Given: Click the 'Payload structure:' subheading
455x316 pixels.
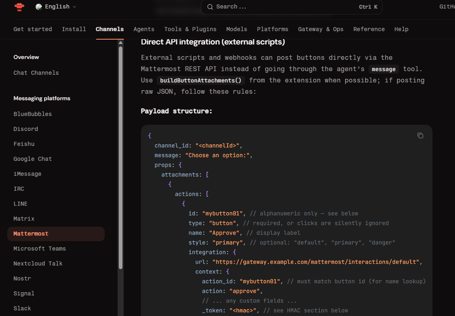Looking at the screenshot, I should pyautogui.click(x=177, y=111).
